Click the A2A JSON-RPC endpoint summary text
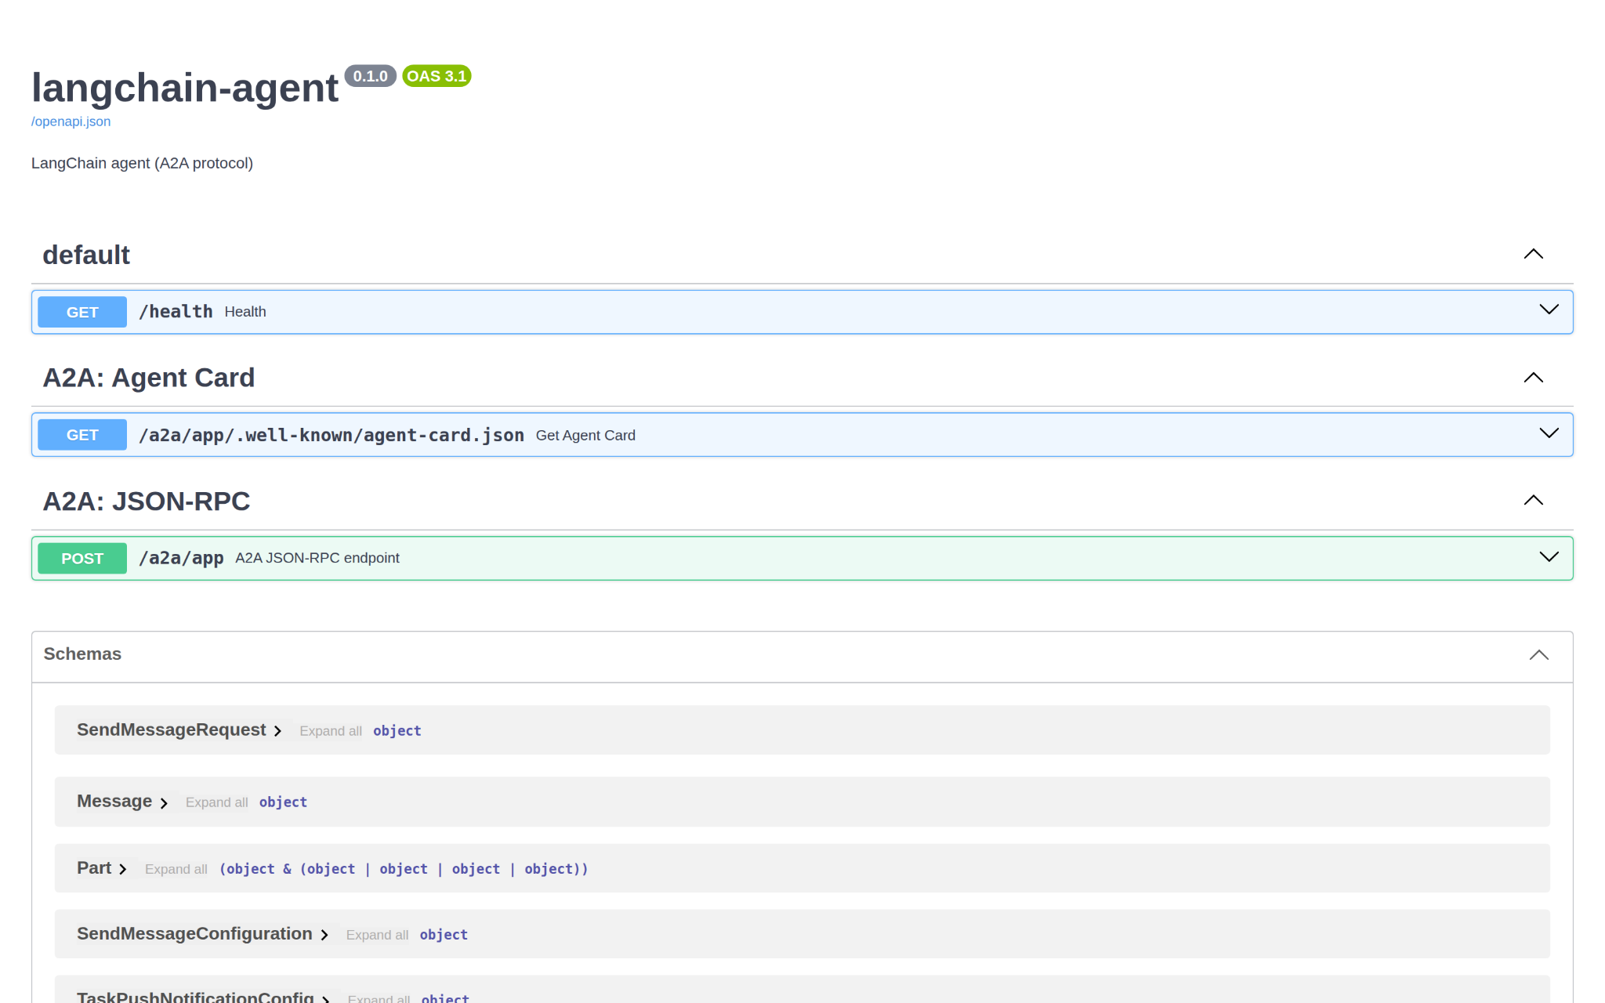 click(x=317, y=558)
